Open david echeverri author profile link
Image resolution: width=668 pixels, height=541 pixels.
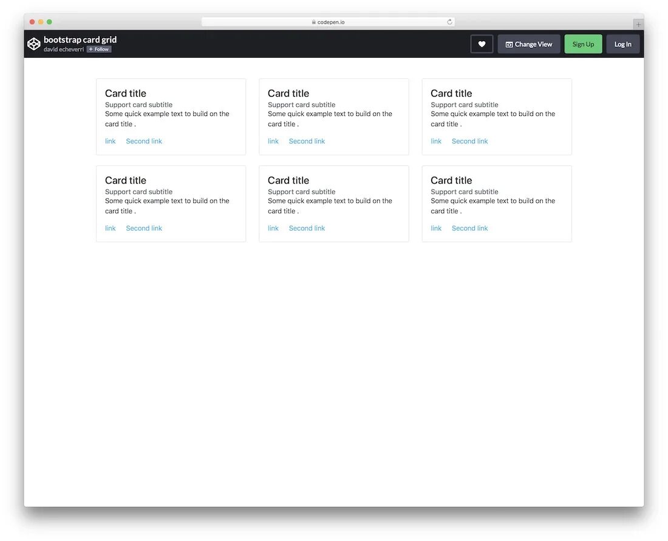(x=64, y=49)
